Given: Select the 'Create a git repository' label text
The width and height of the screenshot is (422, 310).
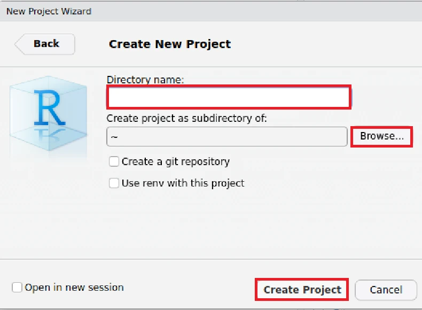Looking at the screenshot, I should point(176,161).
